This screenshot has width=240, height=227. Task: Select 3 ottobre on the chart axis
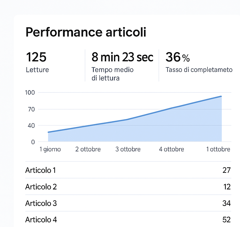pos(128,149)
